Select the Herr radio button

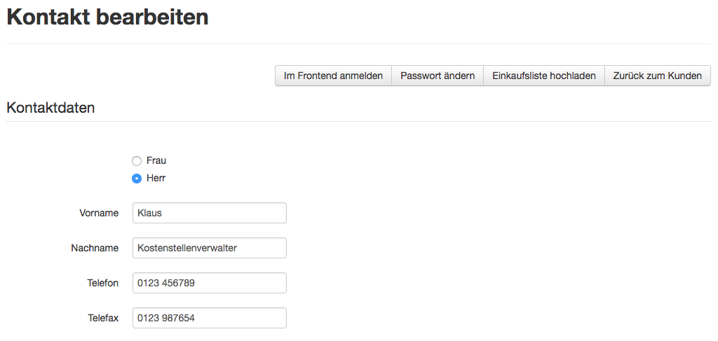pyautogui.click(x=137, y=179)
